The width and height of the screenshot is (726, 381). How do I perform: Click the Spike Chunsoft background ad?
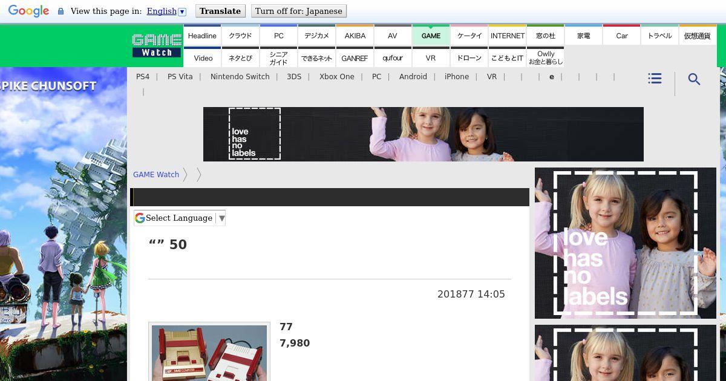[63, 224]
